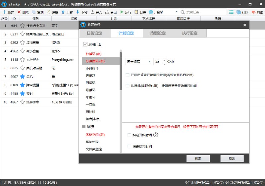Click the minutes value field showing 30
Image resolution: width=265 pixels, height=186 pixels.
coord(158,62)
